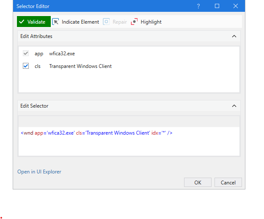The height and width of the screenshot is (219, 264).
Task: Select the wfica32.exe attribute value
Action: (x=62, y=54)
